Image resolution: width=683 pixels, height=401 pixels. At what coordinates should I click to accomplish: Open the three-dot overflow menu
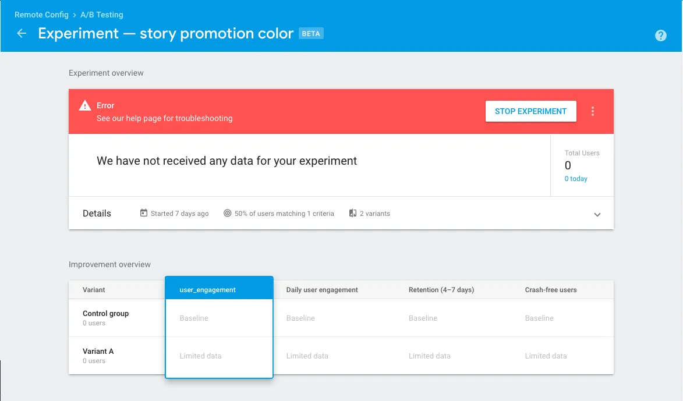click(x=593, y=111)
